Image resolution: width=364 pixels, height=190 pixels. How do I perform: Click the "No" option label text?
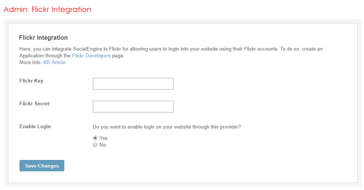(103, 145)
